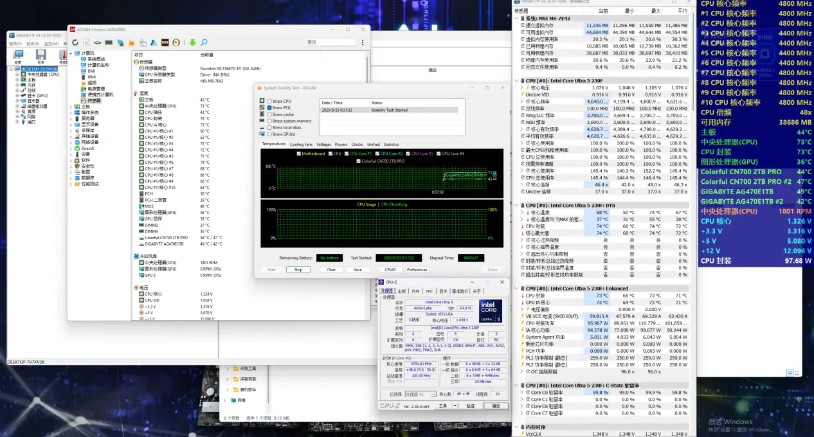
Task: Click AIDA64 network monitors toolbar icon
Action: point(121,42)
